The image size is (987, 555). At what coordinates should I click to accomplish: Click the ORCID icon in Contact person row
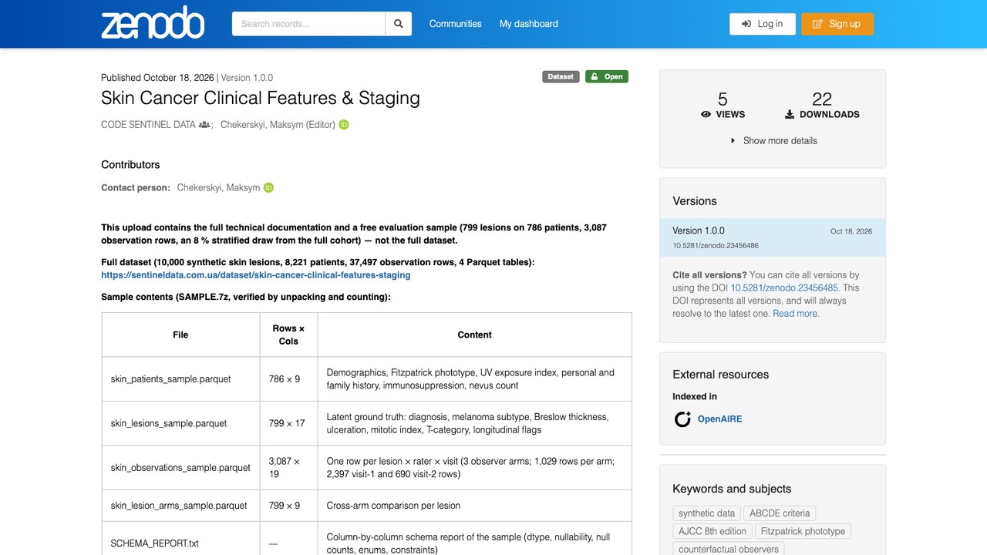point(268,187)
